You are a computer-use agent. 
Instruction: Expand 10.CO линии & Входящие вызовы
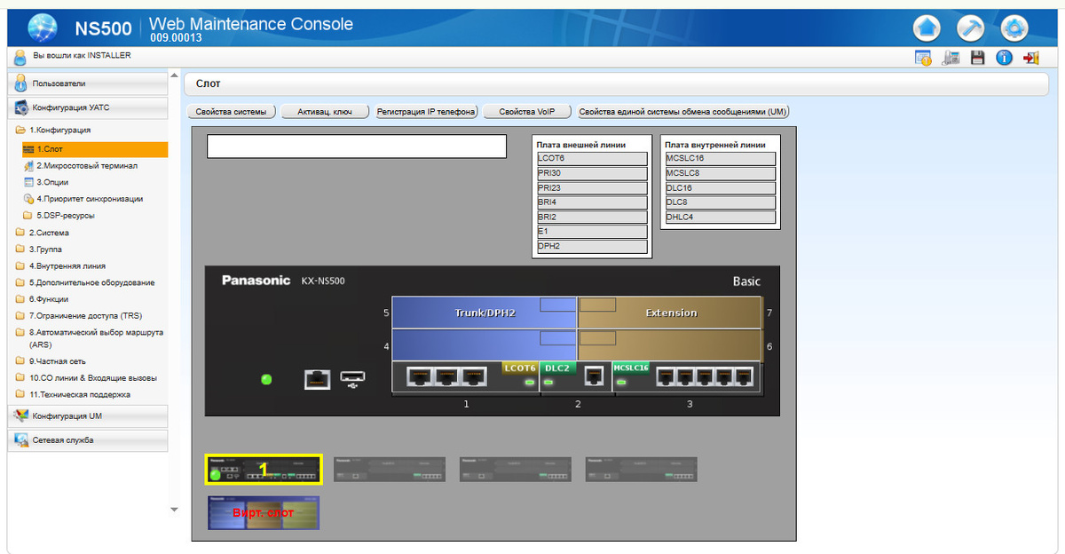(86, 377)
